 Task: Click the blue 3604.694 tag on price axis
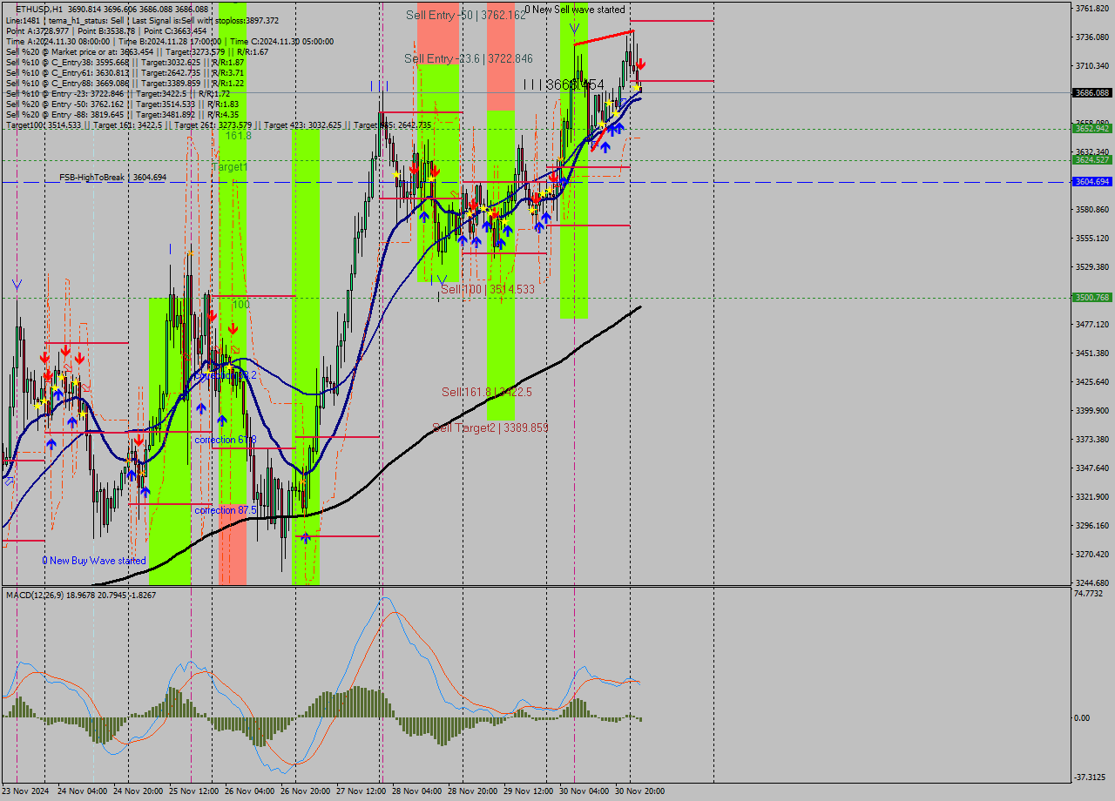click(1092, 181)
